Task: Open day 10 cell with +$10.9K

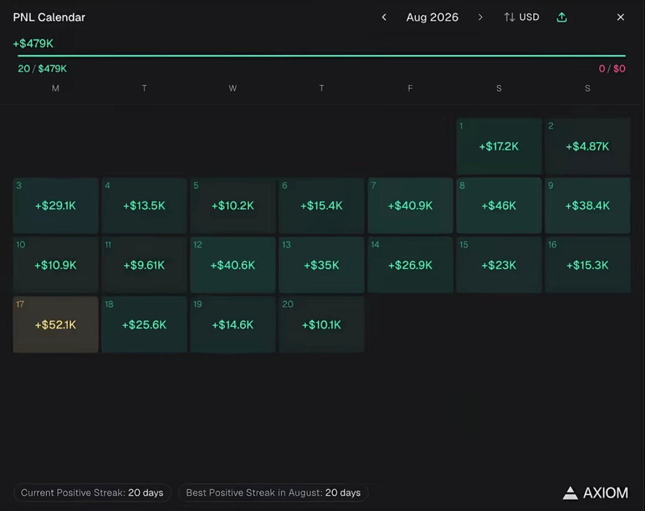Action: (x=55, y=265)
